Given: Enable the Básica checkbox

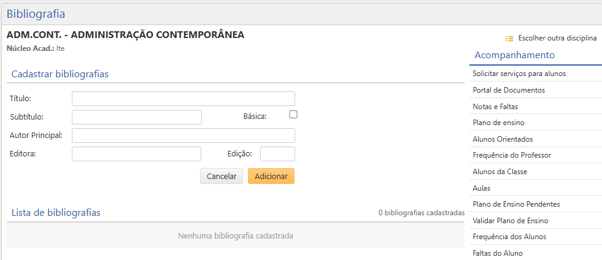Looking at the screenshot, I should (x=293, y=114).
